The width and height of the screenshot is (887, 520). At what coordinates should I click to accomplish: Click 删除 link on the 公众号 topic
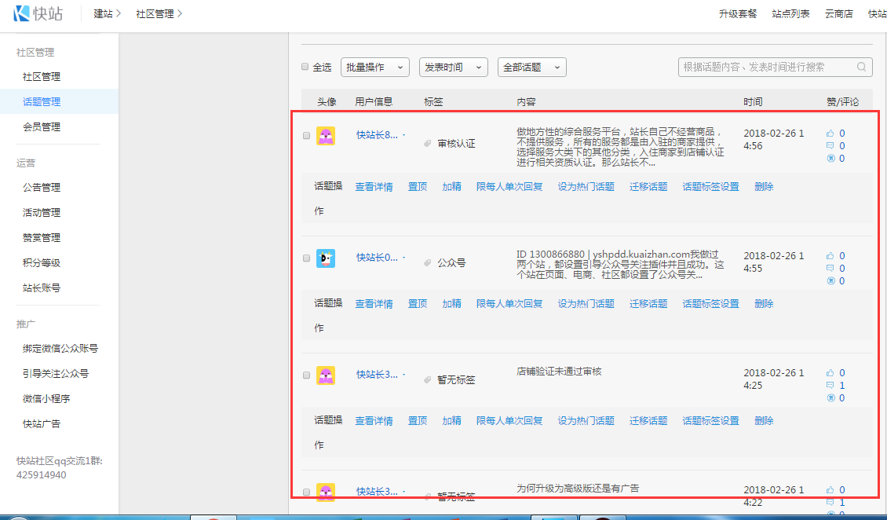[764, 304]
